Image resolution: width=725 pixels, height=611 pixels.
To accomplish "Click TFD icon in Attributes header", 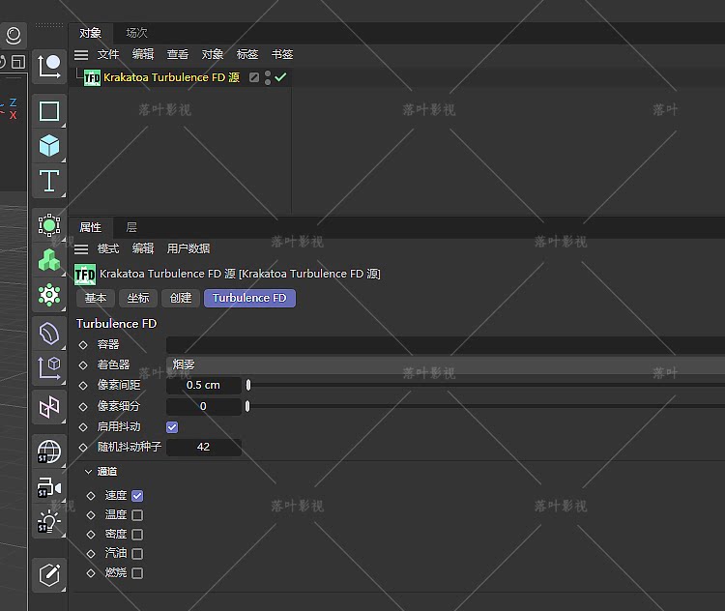I will tap(85, 275).
